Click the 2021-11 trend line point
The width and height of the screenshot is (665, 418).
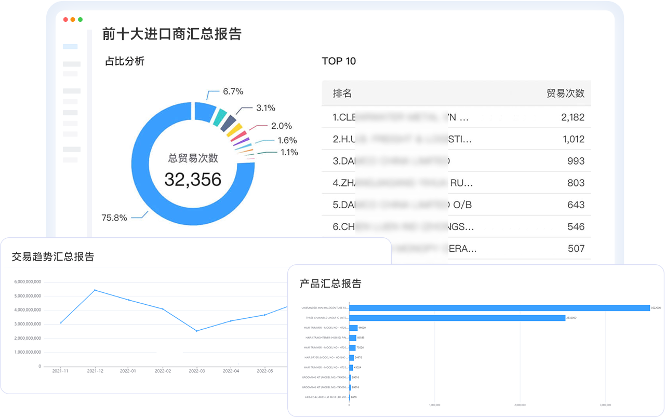pos(61,323)
